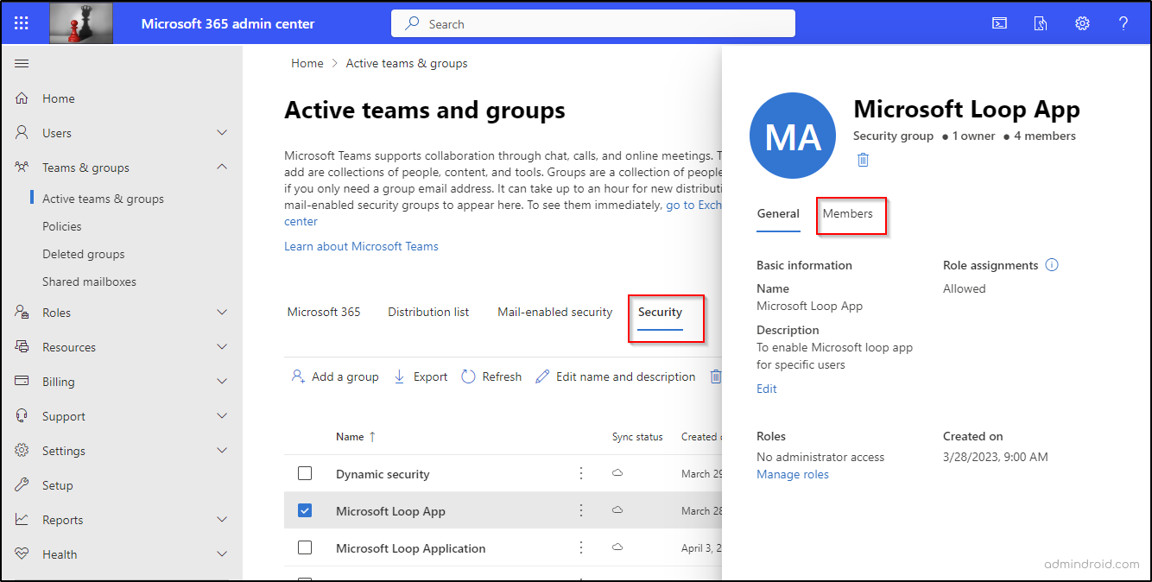Click the delete icon below the MA avatar
The height and width of the screenshot is (582, 1152).
pos(863,160)
